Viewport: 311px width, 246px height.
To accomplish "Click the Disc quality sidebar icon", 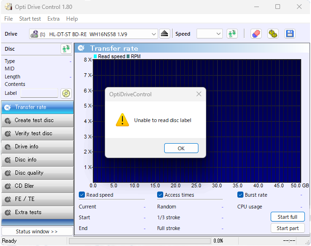I will tap(8, 173).
